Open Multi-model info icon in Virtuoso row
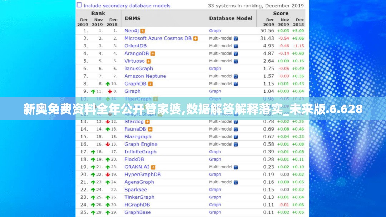This screenshot has width=386, height=217. tap(236, 61)
